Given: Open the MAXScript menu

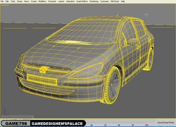Looking at the screenshot, I should [115, 1].
